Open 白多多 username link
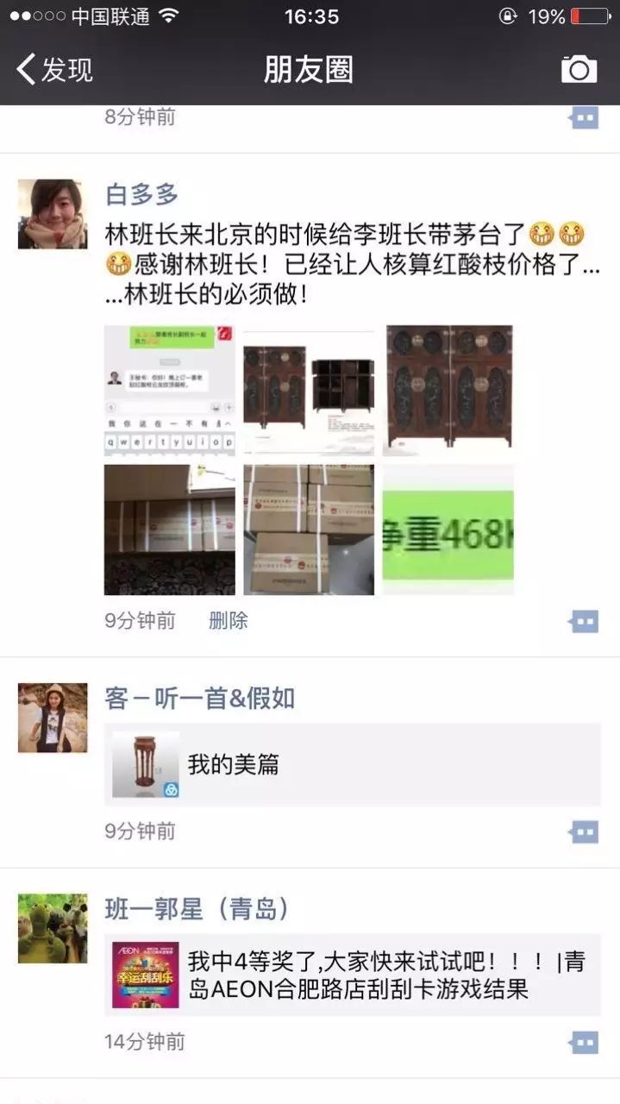620x1104 pixels. pyautogui.click(x=142, y=194)
